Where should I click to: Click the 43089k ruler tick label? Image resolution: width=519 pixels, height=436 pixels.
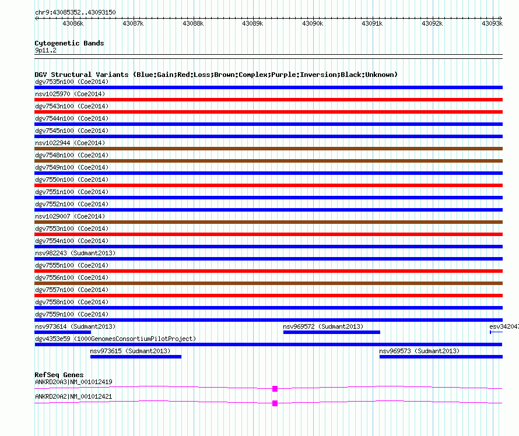[x=253, y=23]
